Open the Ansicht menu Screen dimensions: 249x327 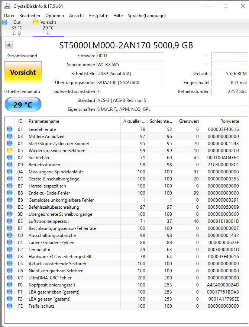click(77, 16)
